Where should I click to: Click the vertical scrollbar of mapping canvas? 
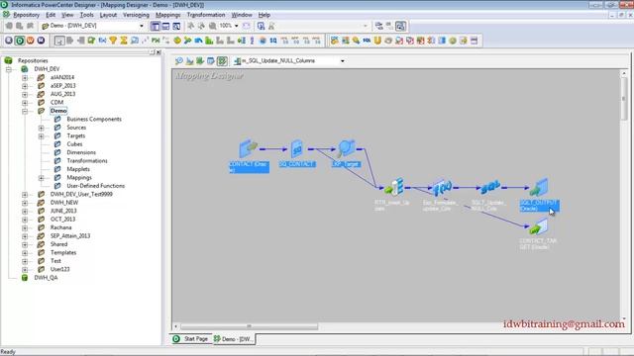[x=623, y=99]
